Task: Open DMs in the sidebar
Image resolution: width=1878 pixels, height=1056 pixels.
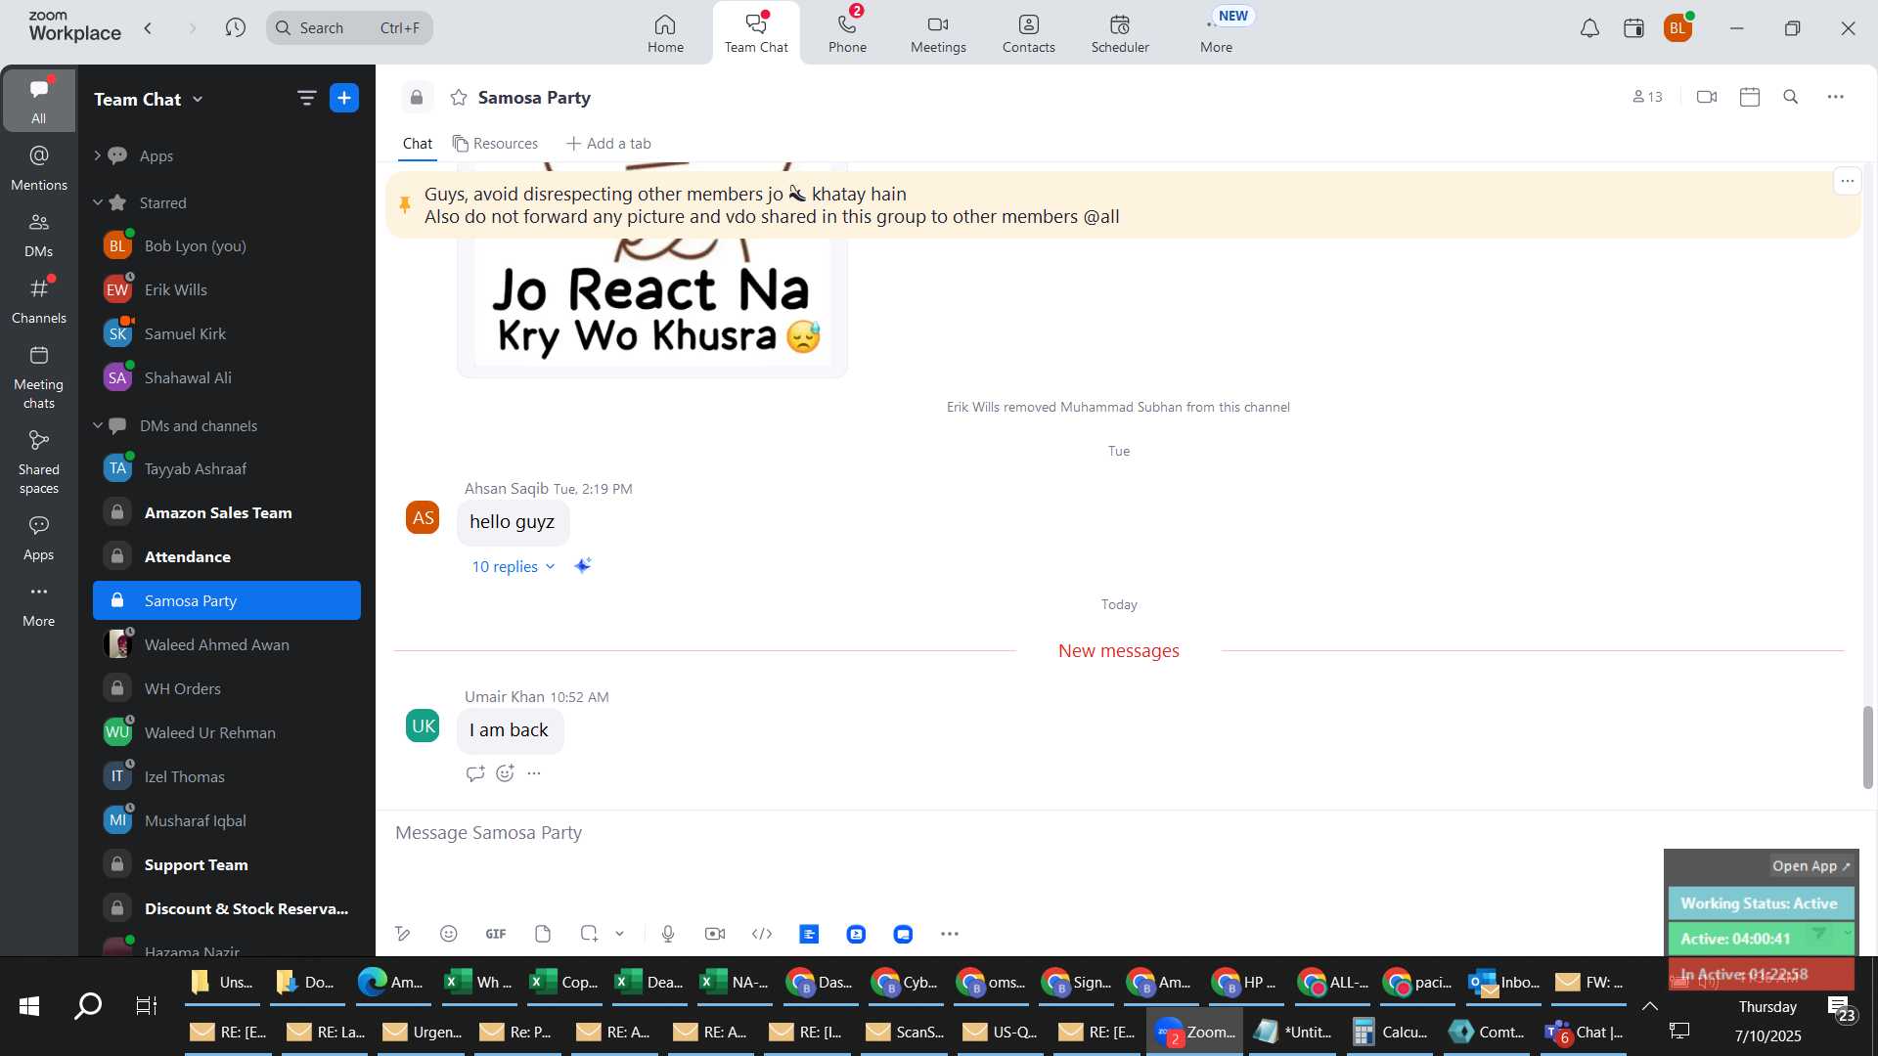Action: 39,235
